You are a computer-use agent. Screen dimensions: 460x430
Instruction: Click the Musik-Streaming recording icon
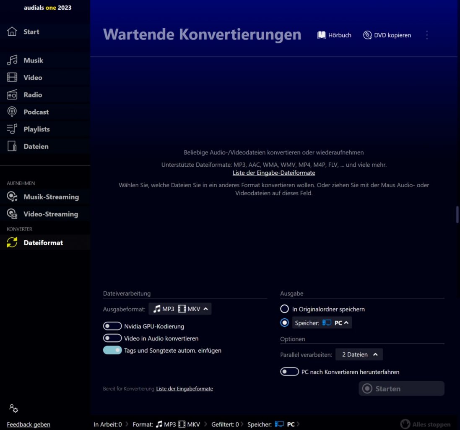[12, 197]
